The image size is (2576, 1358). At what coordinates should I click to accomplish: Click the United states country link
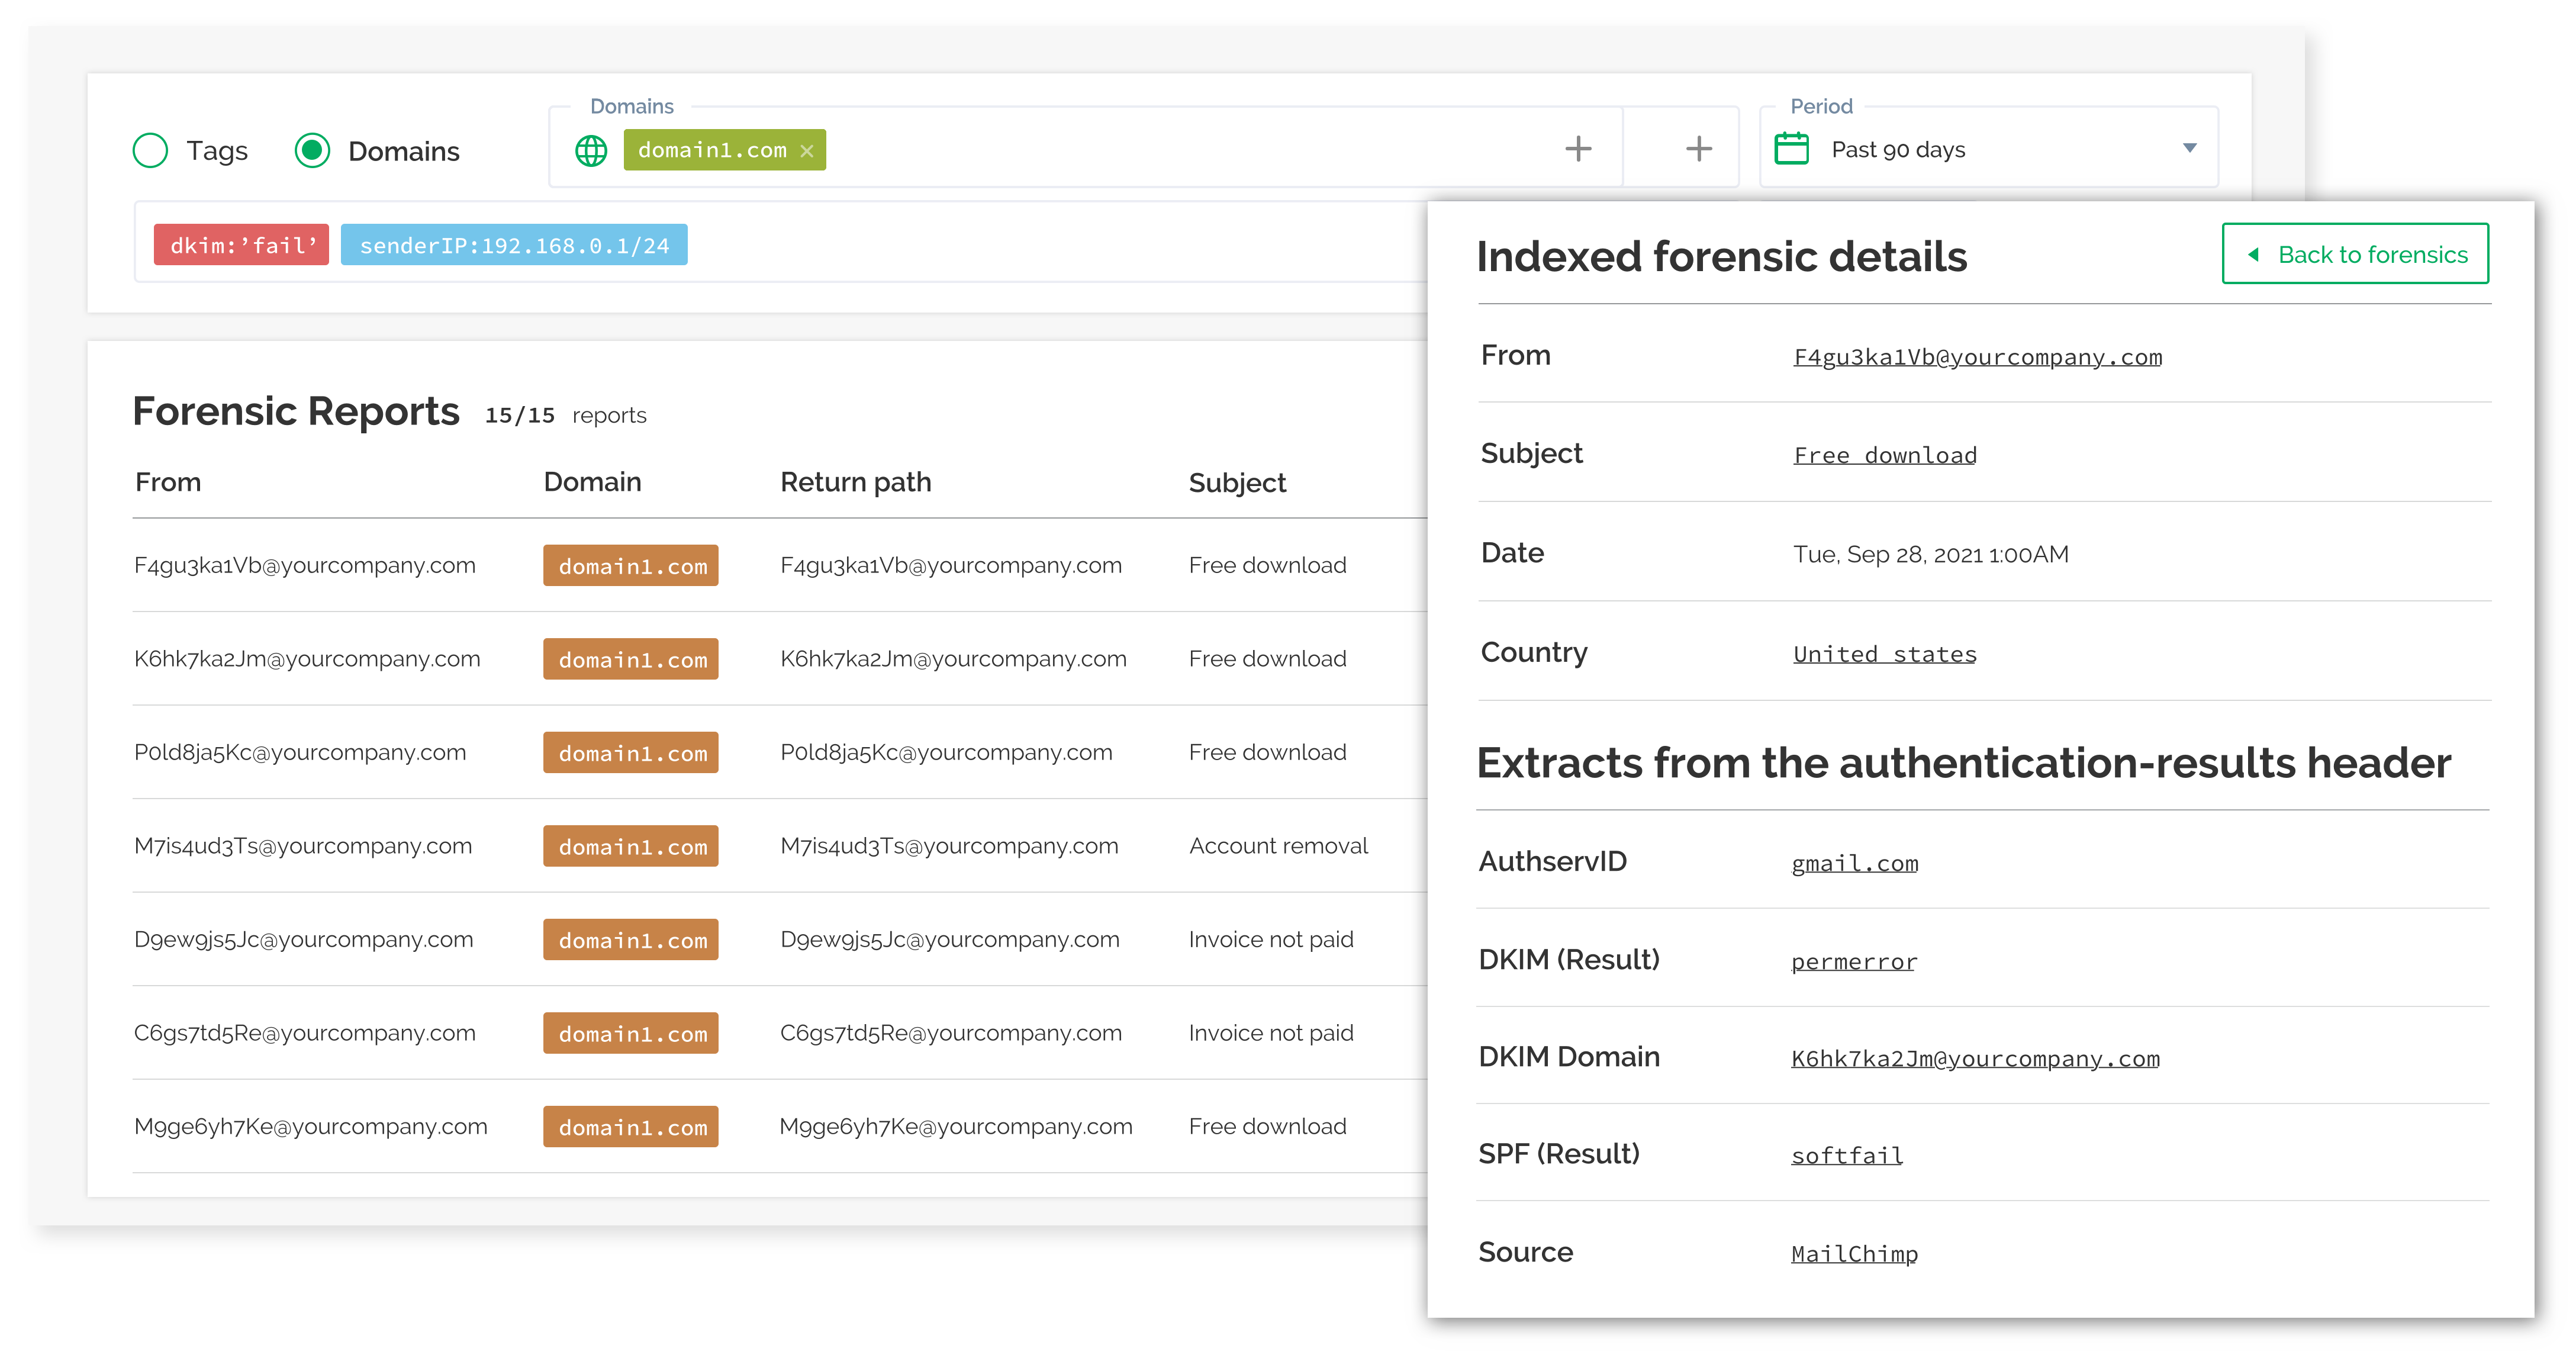(1884, 654)
